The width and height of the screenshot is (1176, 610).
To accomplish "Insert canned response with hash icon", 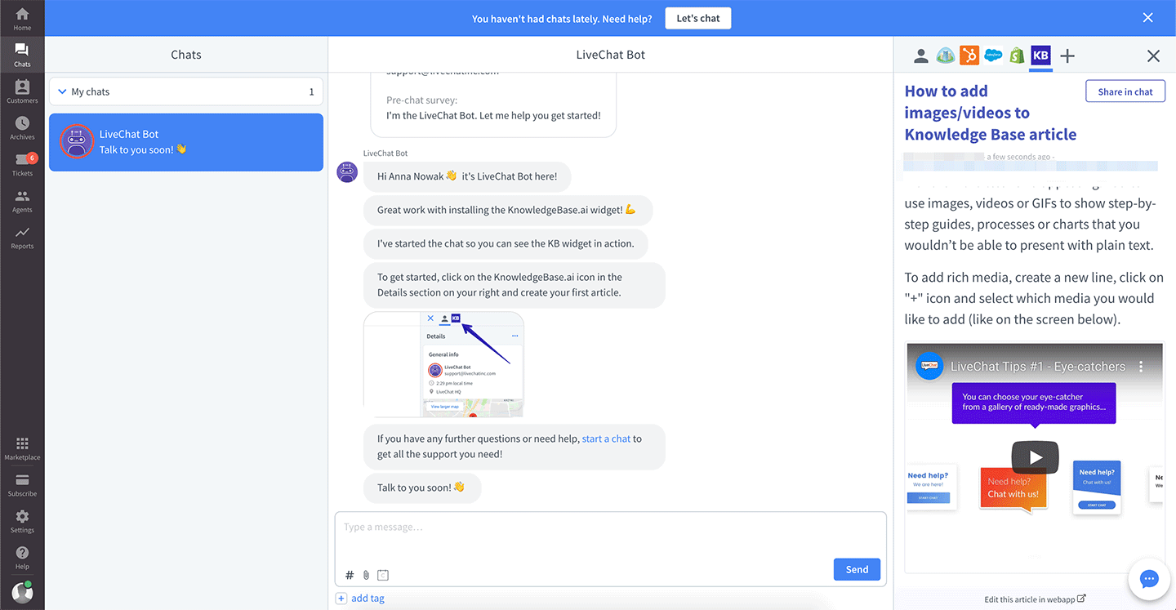I will (350, 575).
